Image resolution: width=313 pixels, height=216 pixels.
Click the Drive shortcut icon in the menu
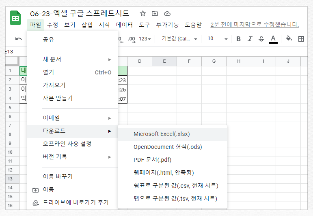click(36, 203)
